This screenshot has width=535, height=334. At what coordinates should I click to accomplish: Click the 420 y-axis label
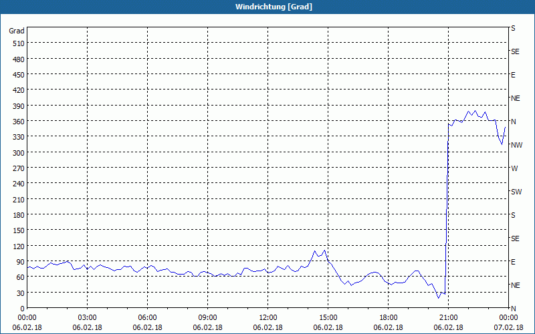(19, 90)
